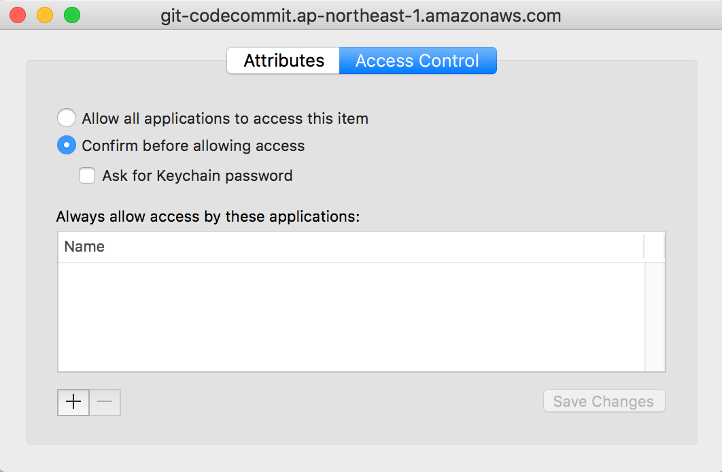Screen dimensions: 722x472
Task: Select 'Confirm before allowing access'
Action: [66, 145]
